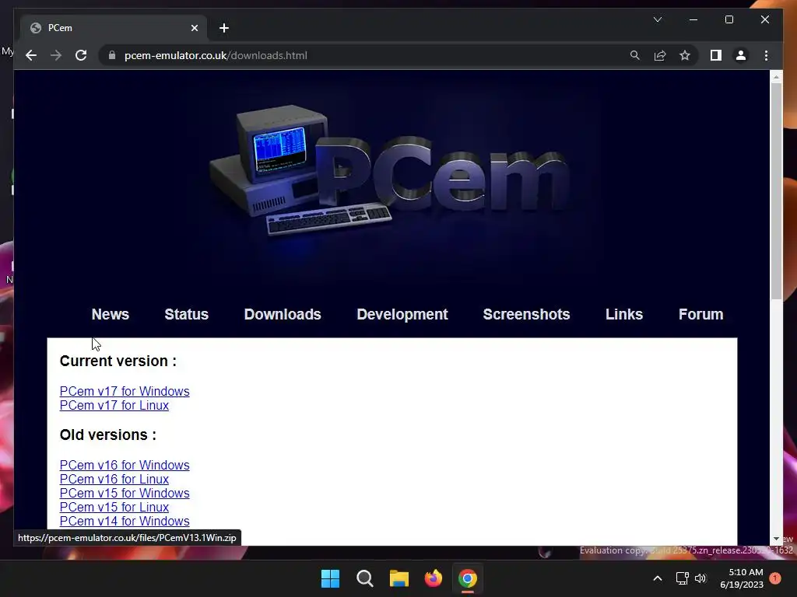Click the Chrome taskbar icon
Image resolution: width=797 pixels, height=597 pixels.
(x=468, y=578)
